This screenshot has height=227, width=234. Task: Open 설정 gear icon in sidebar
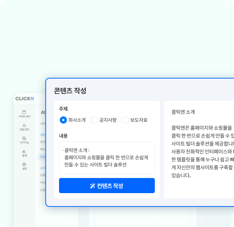[24, 166]
